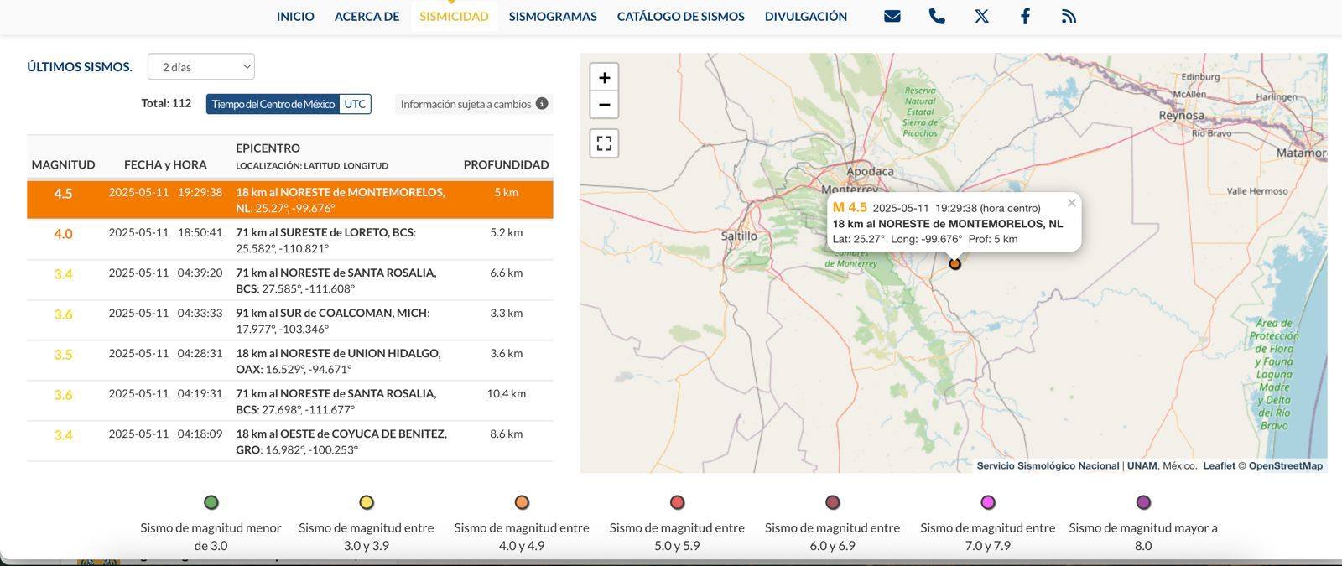Click the orange epicenter marker on map

pos(954,264)
